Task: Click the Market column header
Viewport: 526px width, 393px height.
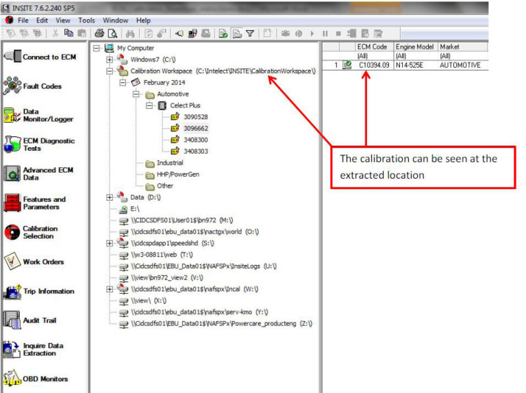Action: click(x=462, y=47)
